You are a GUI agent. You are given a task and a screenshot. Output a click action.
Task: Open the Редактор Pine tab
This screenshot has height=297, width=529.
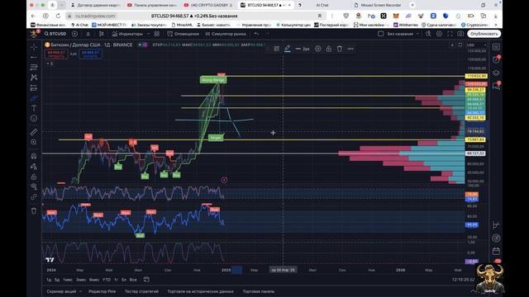click(102, 291)
